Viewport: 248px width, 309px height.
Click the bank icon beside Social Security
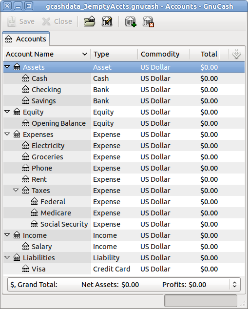[34, 224]
